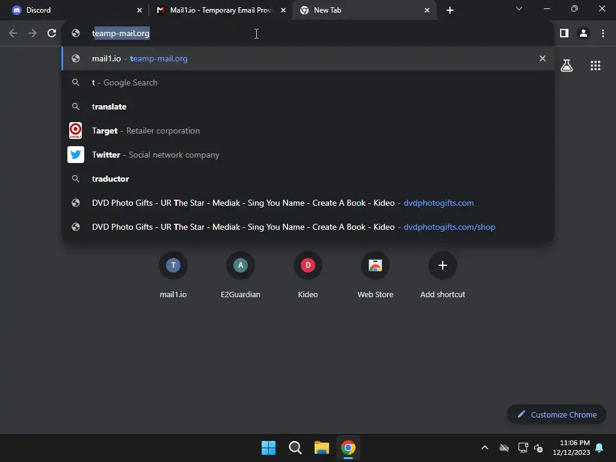The width and height of the screenshot is (616, 462).
Task: Choose the Target retailer suggestion
Action: click(x=308, y=131)
